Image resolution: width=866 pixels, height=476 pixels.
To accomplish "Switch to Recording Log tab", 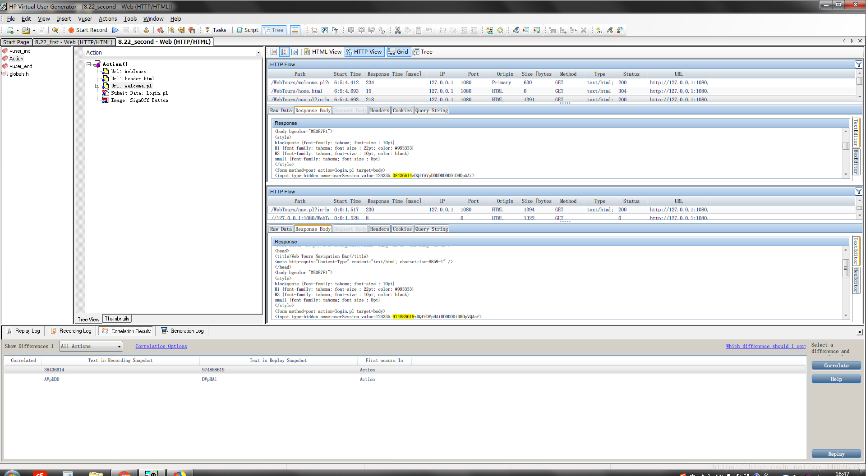I will (x=71, y=331).
